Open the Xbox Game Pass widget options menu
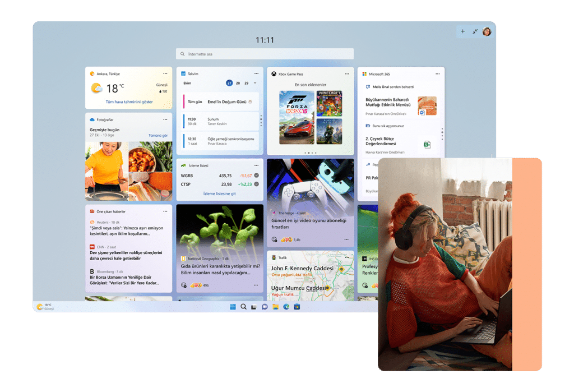 pos(347,73)
